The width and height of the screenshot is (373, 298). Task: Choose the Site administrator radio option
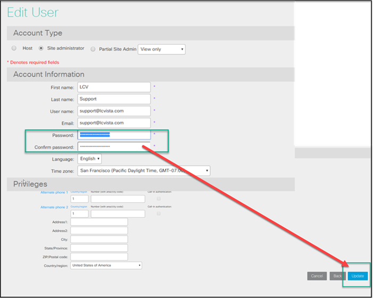point(41,48)
